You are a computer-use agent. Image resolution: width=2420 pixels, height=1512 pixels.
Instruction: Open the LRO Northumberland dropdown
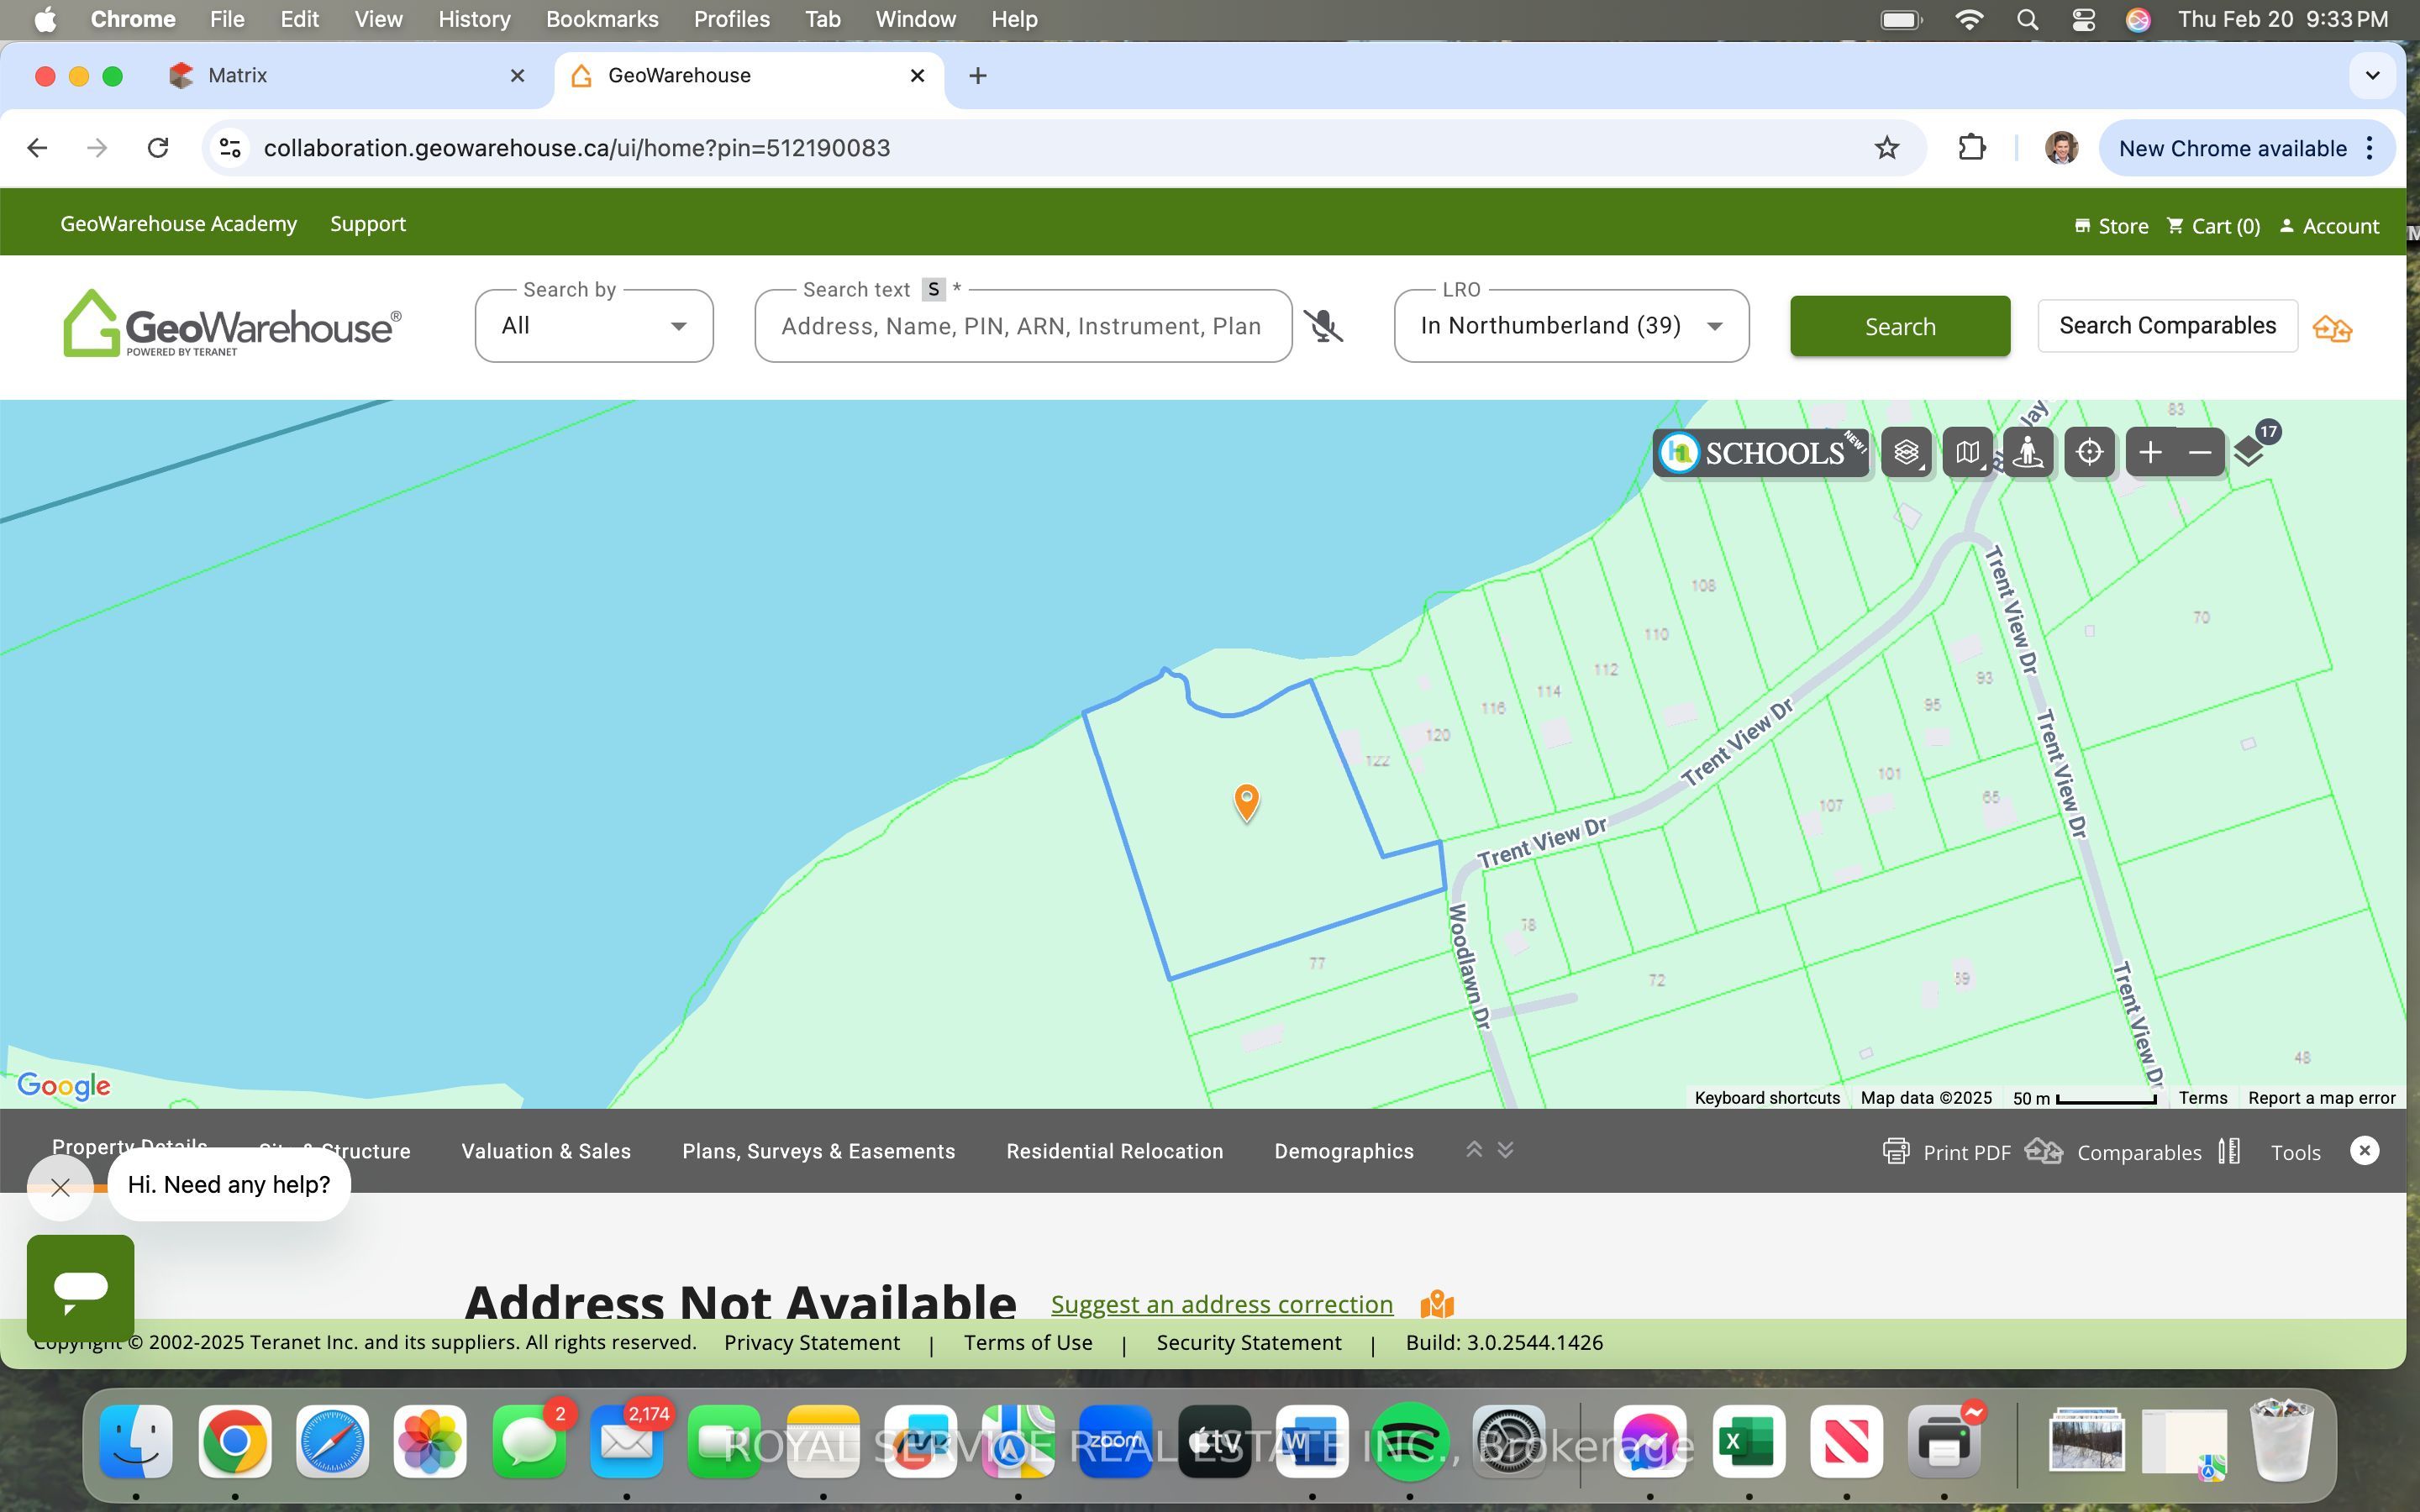[x=1571, y=326]
